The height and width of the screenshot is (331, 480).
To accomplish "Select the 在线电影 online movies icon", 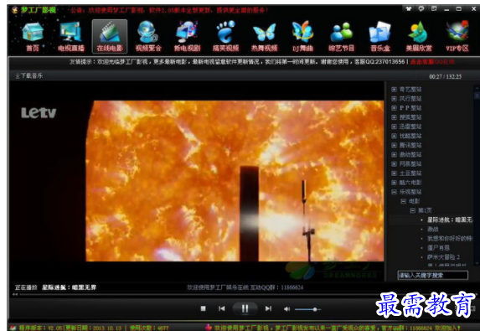I will 110,36.
